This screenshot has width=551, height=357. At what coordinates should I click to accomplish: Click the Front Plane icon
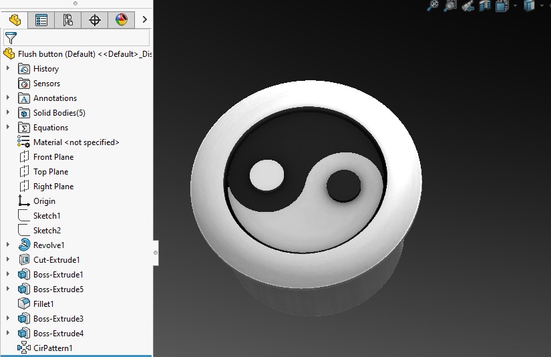[24, 156]
